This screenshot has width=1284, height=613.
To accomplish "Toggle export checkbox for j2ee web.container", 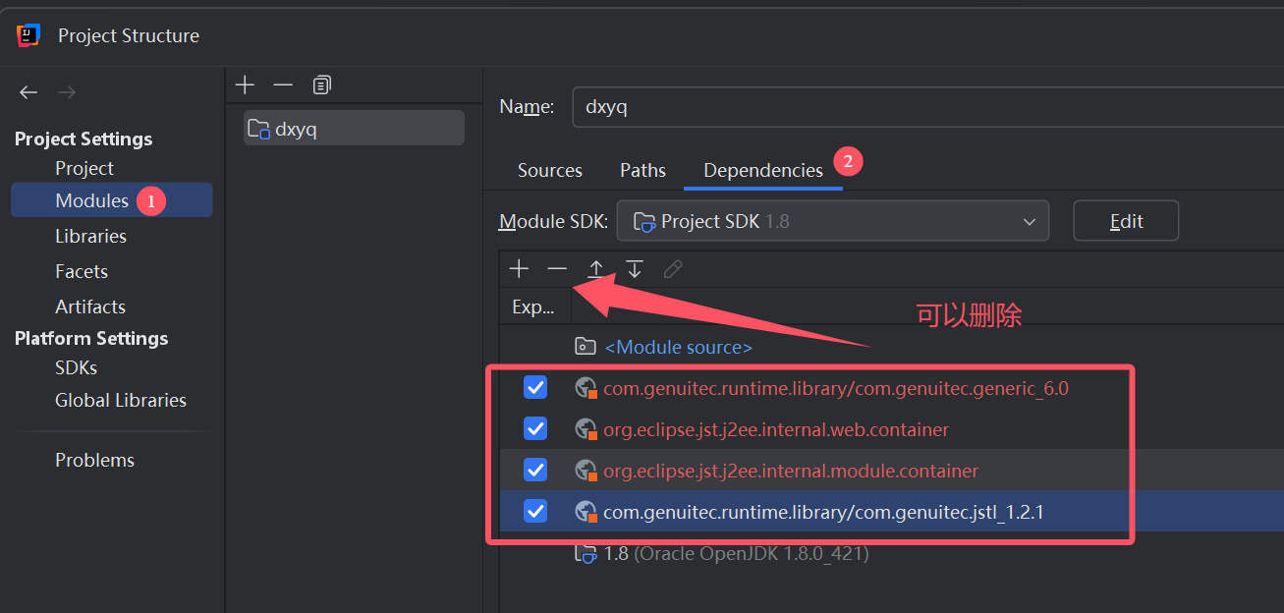I will pyautogui.click(x=535, y=429).
